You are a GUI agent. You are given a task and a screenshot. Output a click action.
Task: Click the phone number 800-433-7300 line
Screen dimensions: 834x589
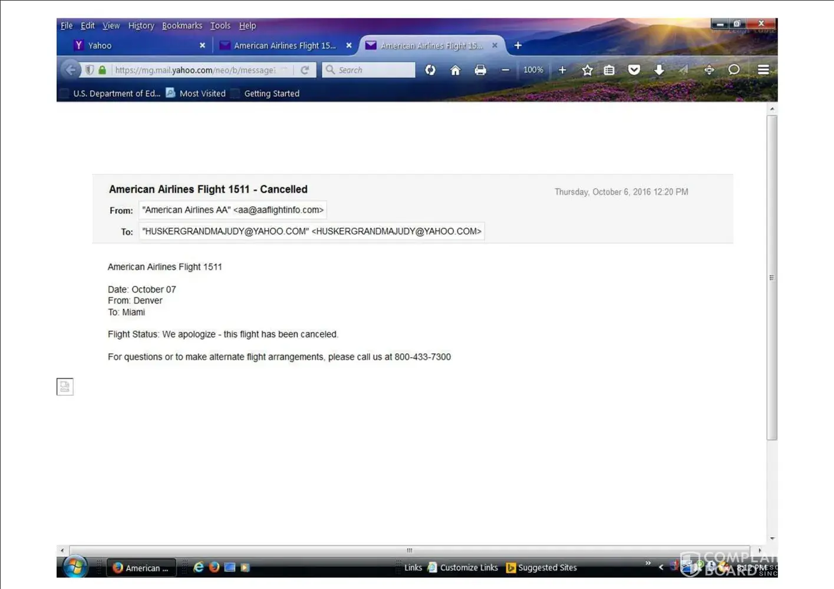tap(279, 357)
